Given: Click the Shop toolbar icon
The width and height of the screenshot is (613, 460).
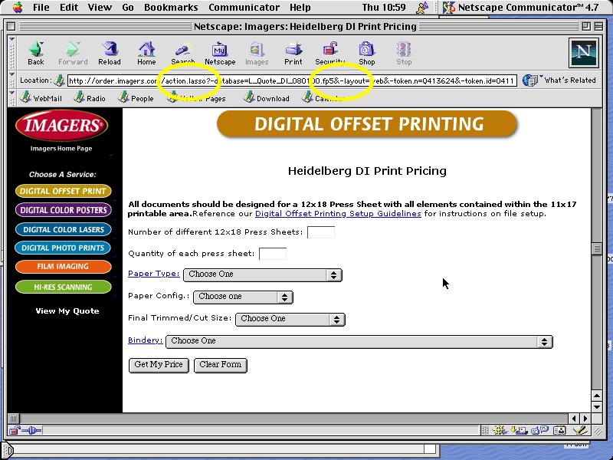Looking at the screenshot, I should (367, 53).
